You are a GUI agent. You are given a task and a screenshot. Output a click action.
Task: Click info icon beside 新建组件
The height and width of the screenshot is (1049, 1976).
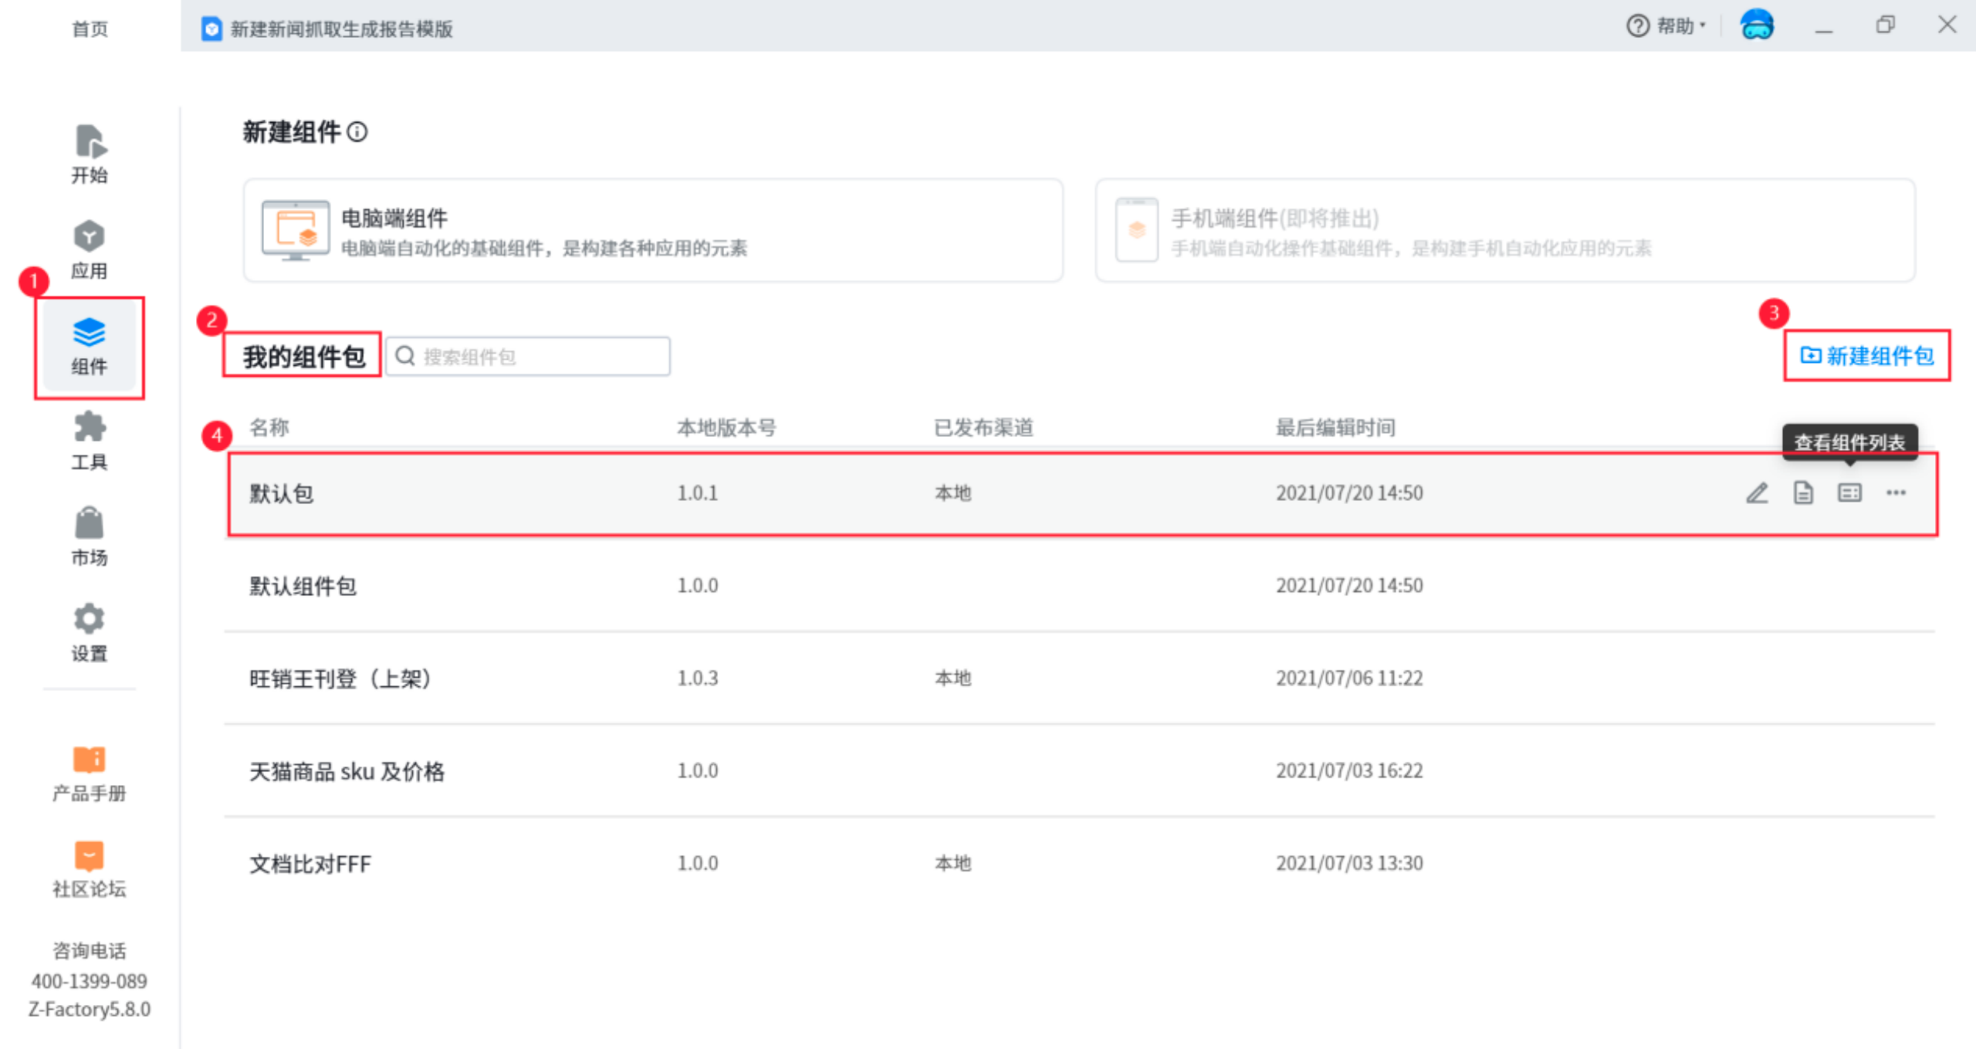(x=357, y=132)
